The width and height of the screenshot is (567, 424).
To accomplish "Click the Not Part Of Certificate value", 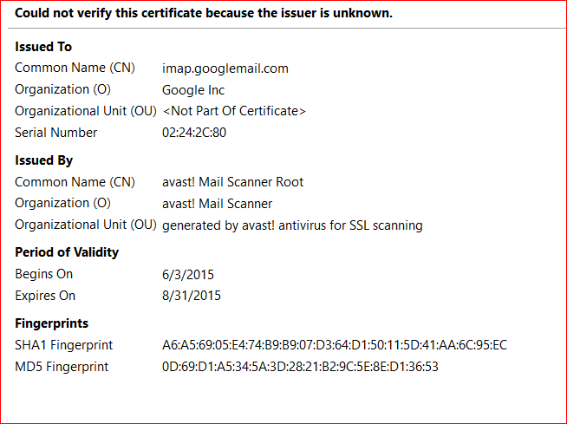I will pyautogui.click(x=234, y=111).
